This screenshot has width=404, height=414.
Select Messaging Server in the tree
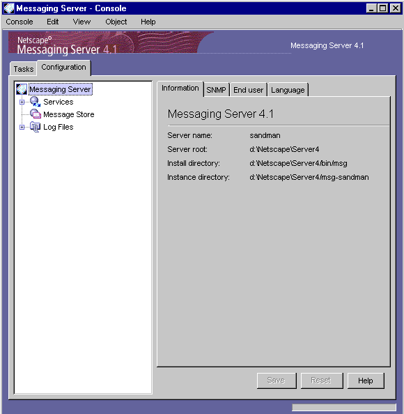[61, 89]
